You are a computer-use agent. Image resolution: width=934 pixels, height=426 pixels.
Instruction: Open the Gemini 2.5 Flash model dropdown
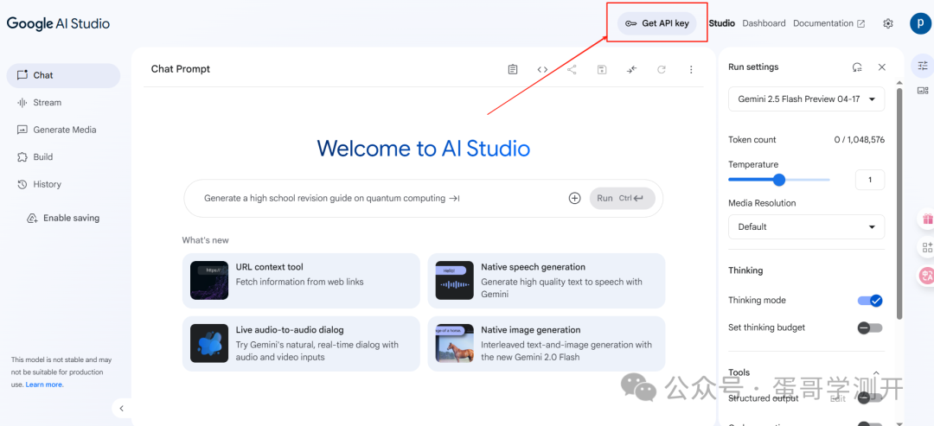[807, 99]
